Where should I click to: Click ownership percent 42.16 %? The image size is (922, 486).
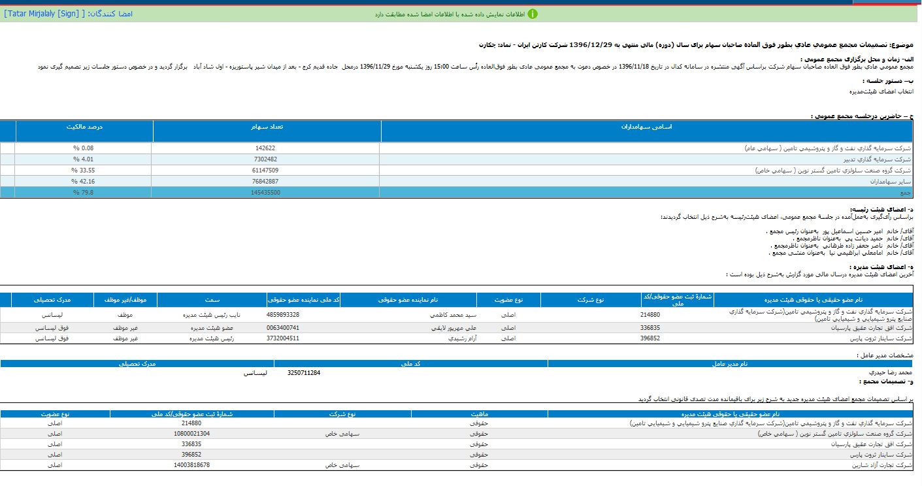point(84,181)
